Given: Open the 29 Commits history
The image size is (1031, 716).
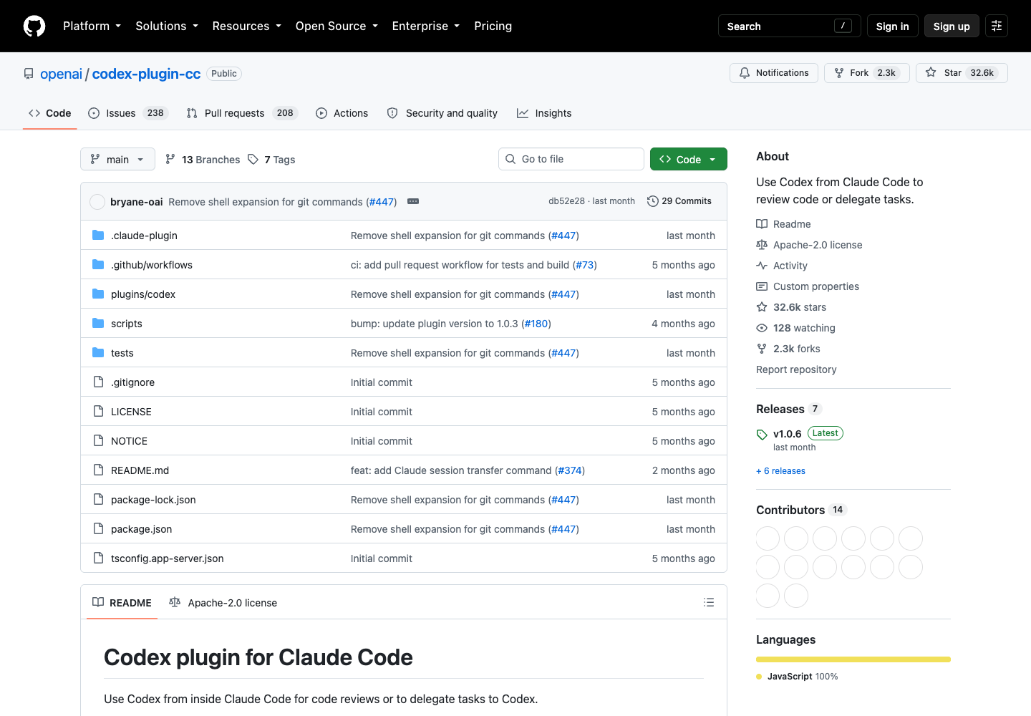Looking at the screenshot, I should pos(679,201).
